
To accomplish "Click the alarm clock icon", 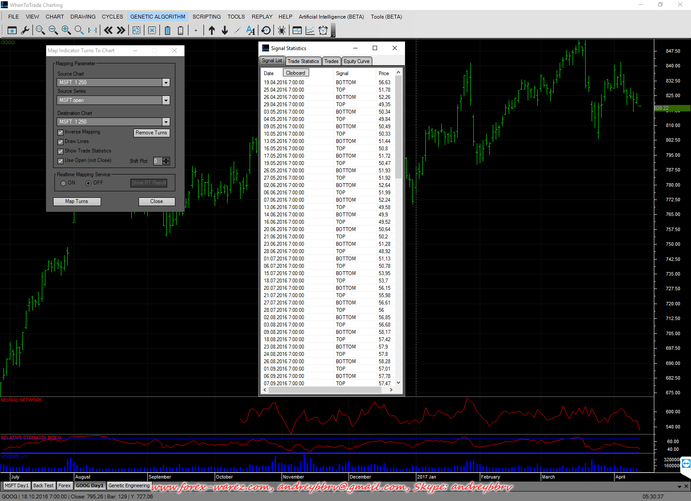I will (323, 30).
